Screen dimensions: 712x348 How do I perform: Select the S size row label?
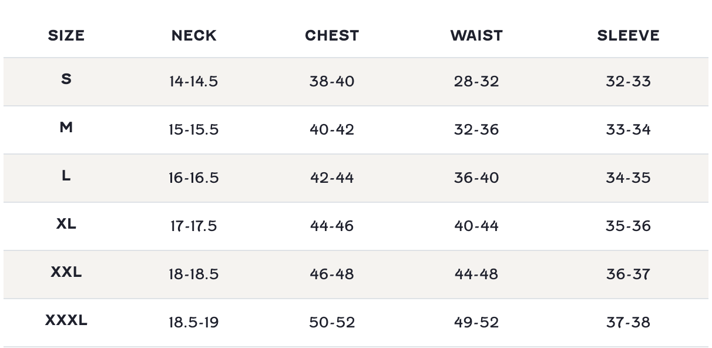tap(66, 79)
